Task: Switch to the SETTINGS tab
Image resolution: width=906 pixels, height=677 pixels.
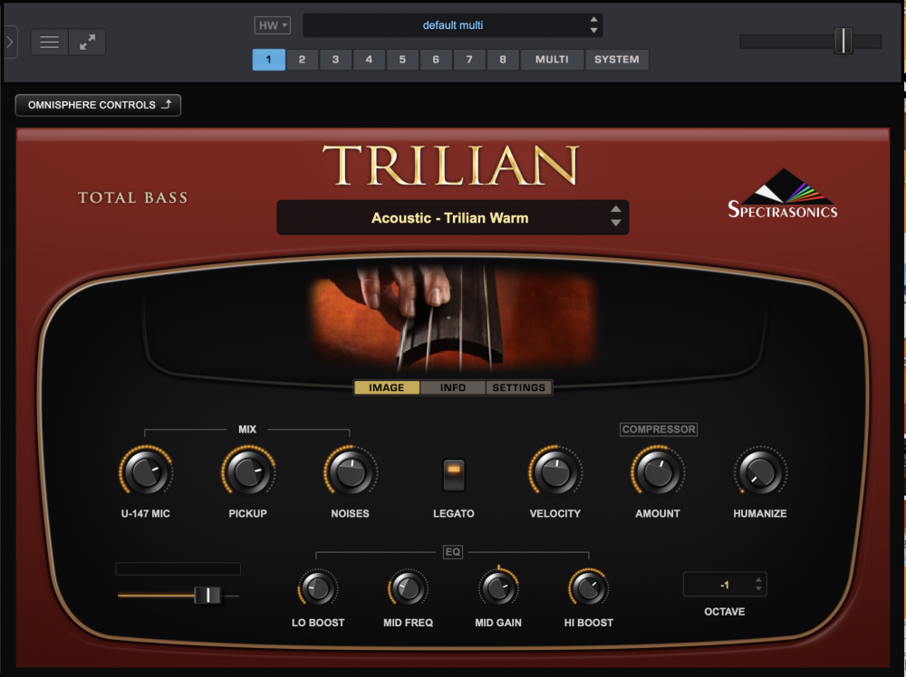Action: 518,388
